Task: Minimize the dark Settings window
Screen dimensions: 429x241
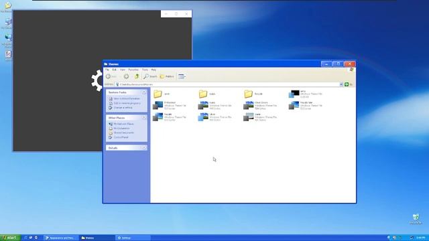Action: pos(166,14)
